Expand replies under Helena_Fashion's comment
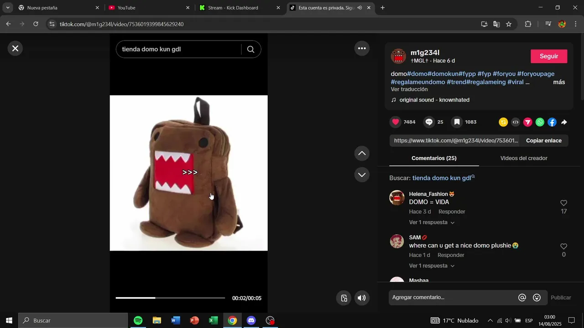Image resolution: width=584 pixels, height=328 pixels. click(432, 222)
